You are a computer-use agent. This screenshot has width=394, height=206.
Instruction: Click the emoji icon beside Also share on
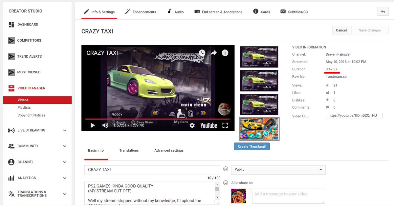point(226,183)
